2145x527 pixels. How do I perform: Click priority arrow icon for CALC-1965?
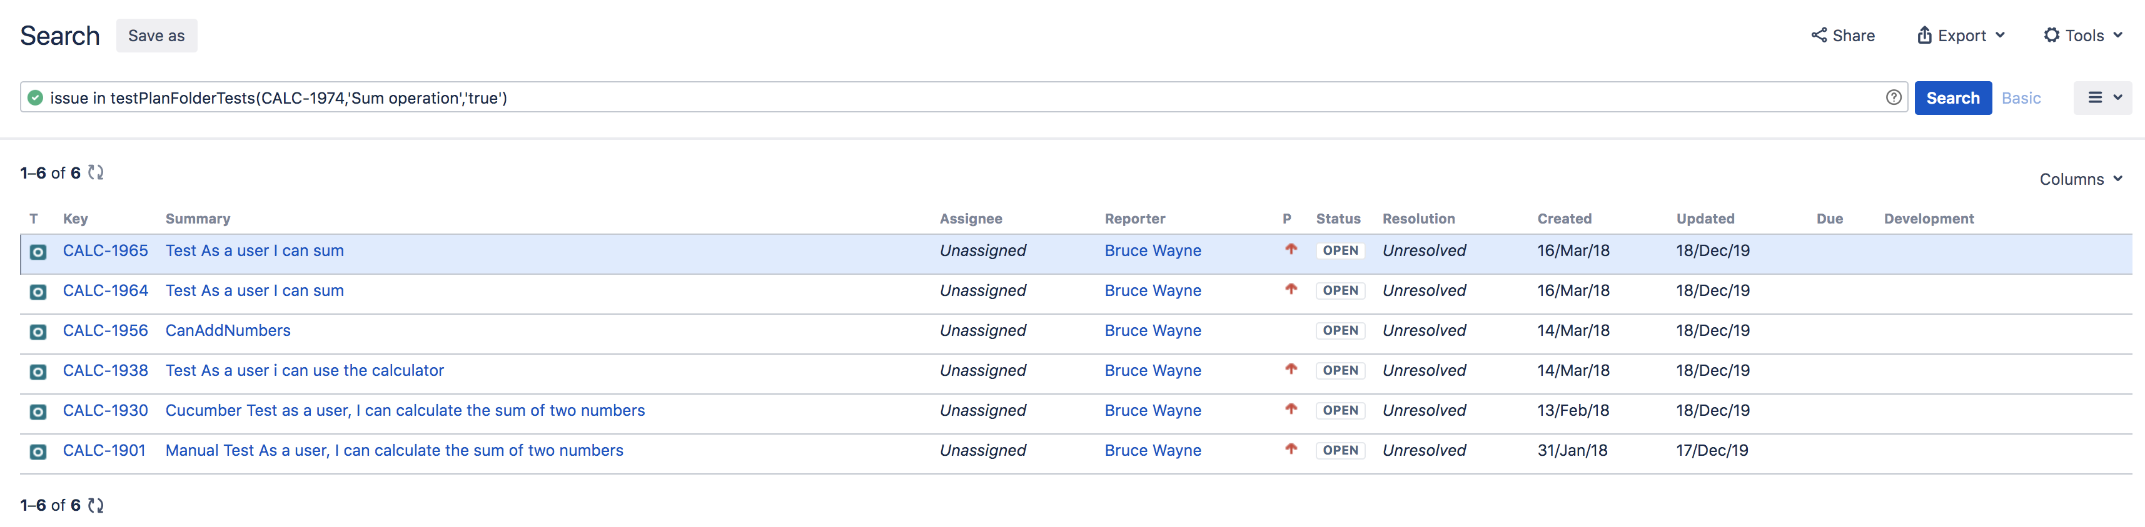[1291, 249]
